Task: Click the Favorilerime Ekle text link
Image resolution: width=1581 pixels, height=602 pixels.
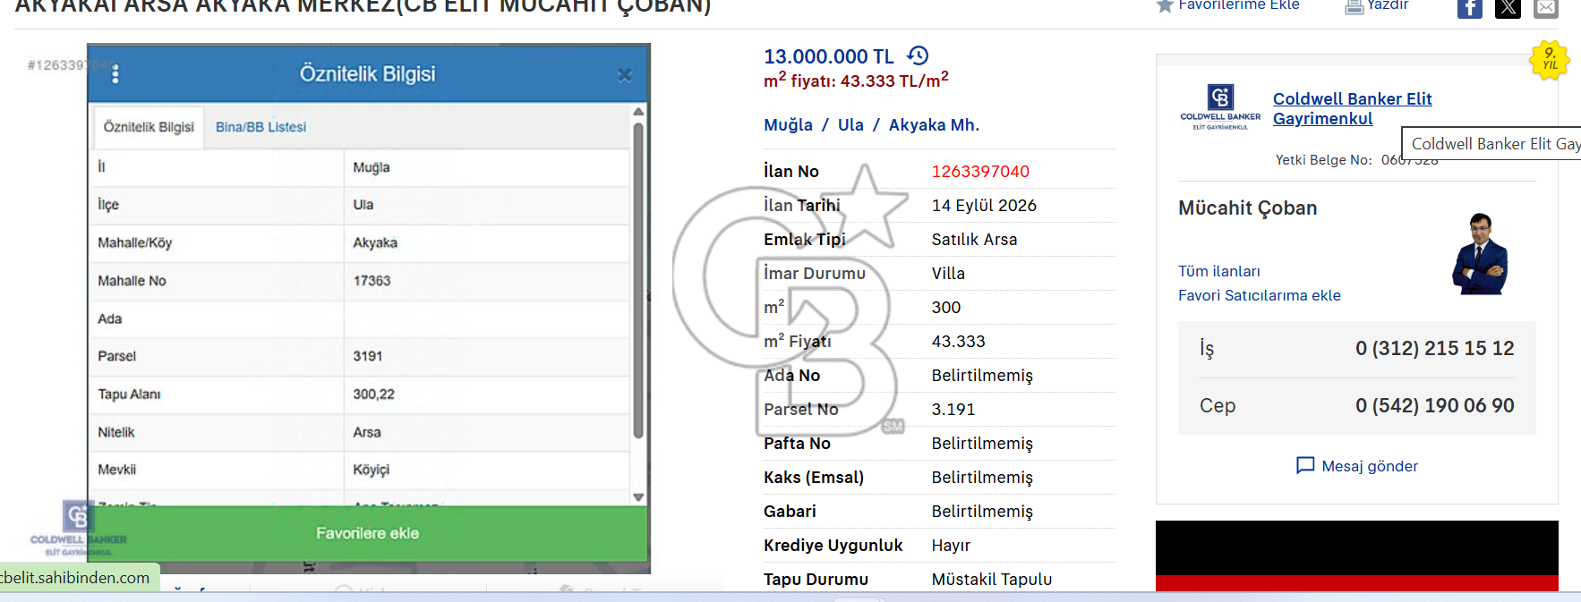Action: [x=1238, y=5]
